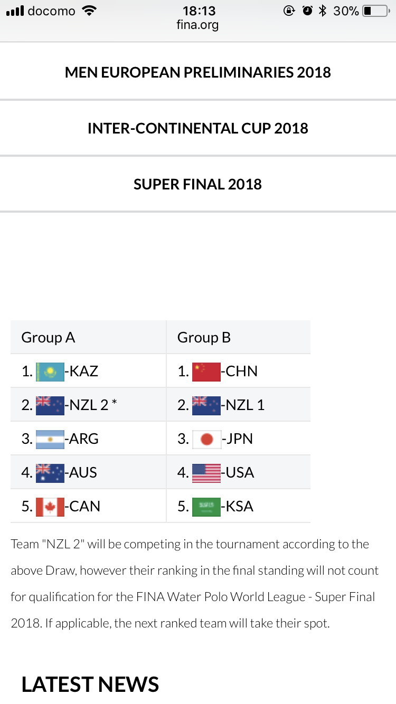The width and height of the screenshot is (396, 704).
Task: Tap the Saudi Arabia flag icon
Action: pyautogui.click(x=206, y=507)
